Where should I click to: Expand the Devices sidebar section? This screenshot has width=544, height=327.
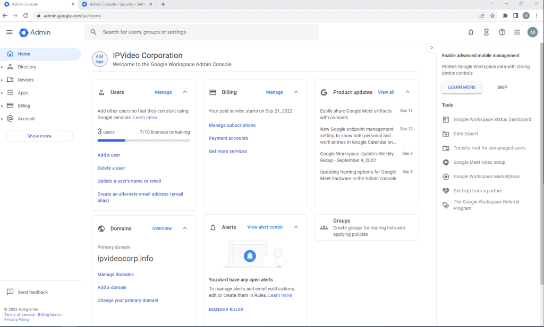[2, 80]
